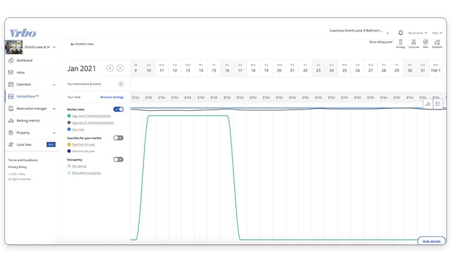The height and width of the screenshot is (254, 452).
Task: Go to previous month arrow
Action: point(110,68)
